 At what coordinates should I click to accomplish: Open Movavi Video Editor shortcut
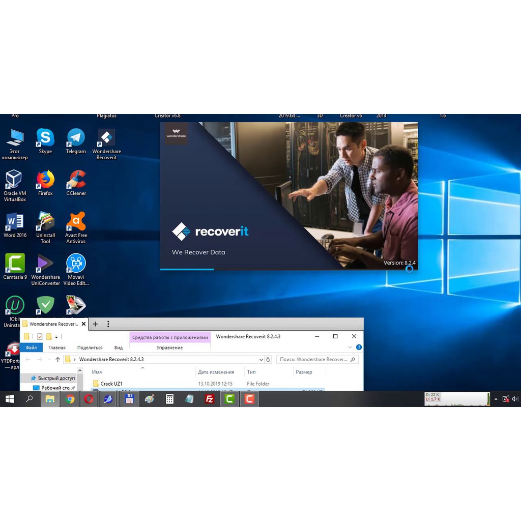(x=76, y=270)
